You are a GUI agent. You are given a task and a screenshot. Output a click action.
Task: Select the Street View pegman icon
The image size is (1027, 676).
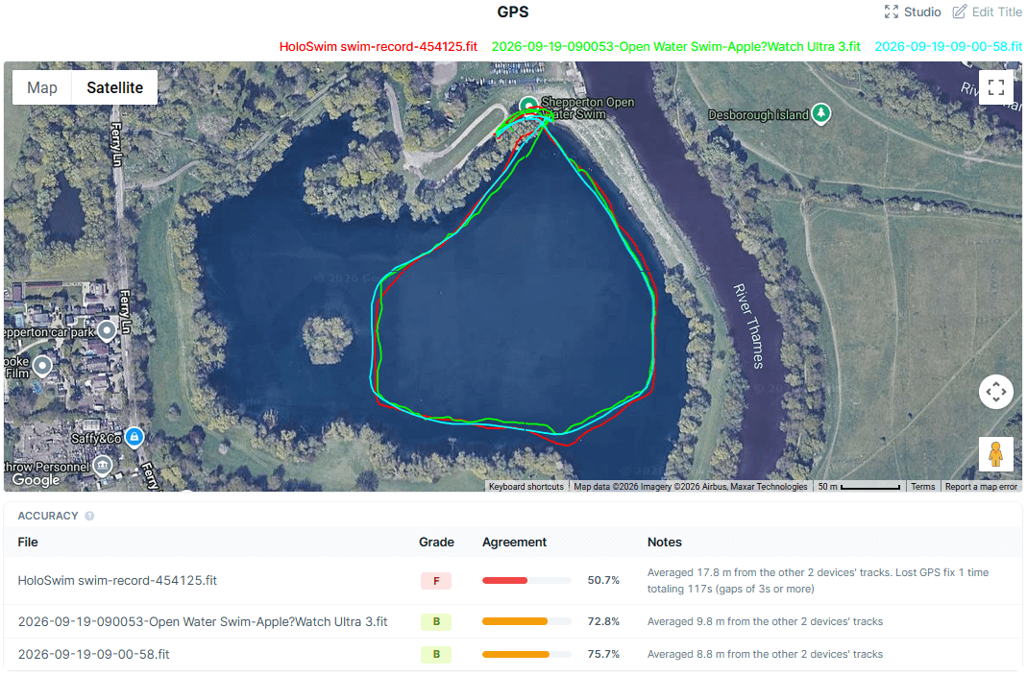[996, 454]
